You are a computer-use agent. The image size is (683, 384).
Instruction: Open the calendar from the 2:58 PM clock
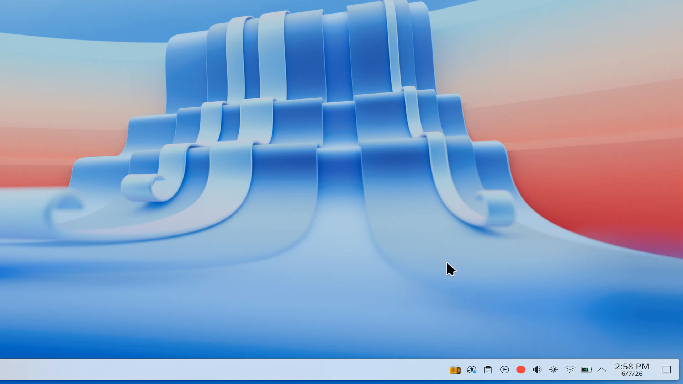(x=632, y=370)
